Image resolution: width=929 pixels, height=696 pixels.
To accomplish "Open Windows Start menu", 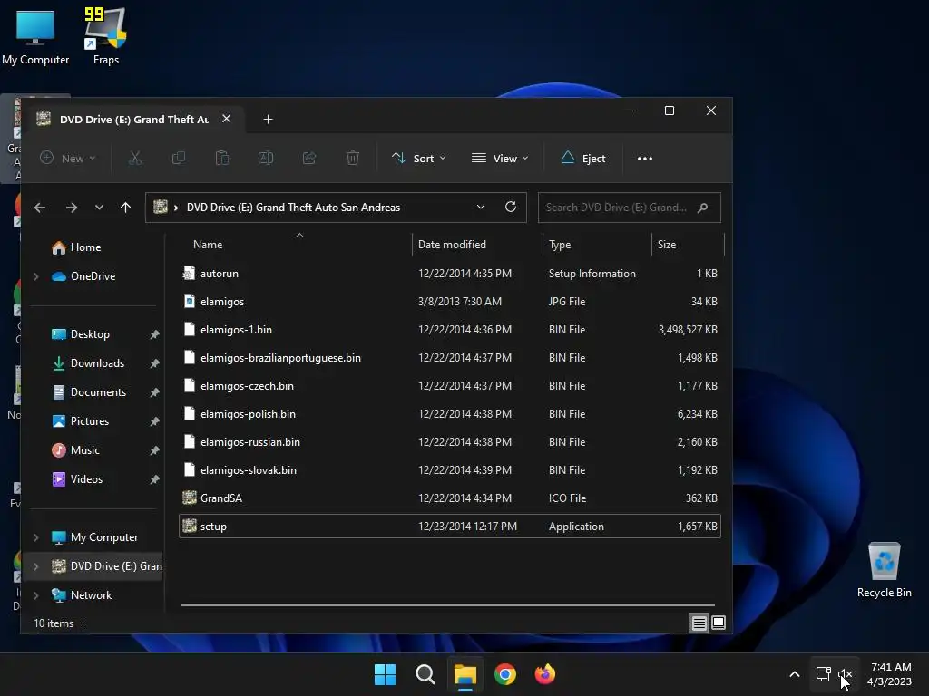I will [x=385, y=674].
